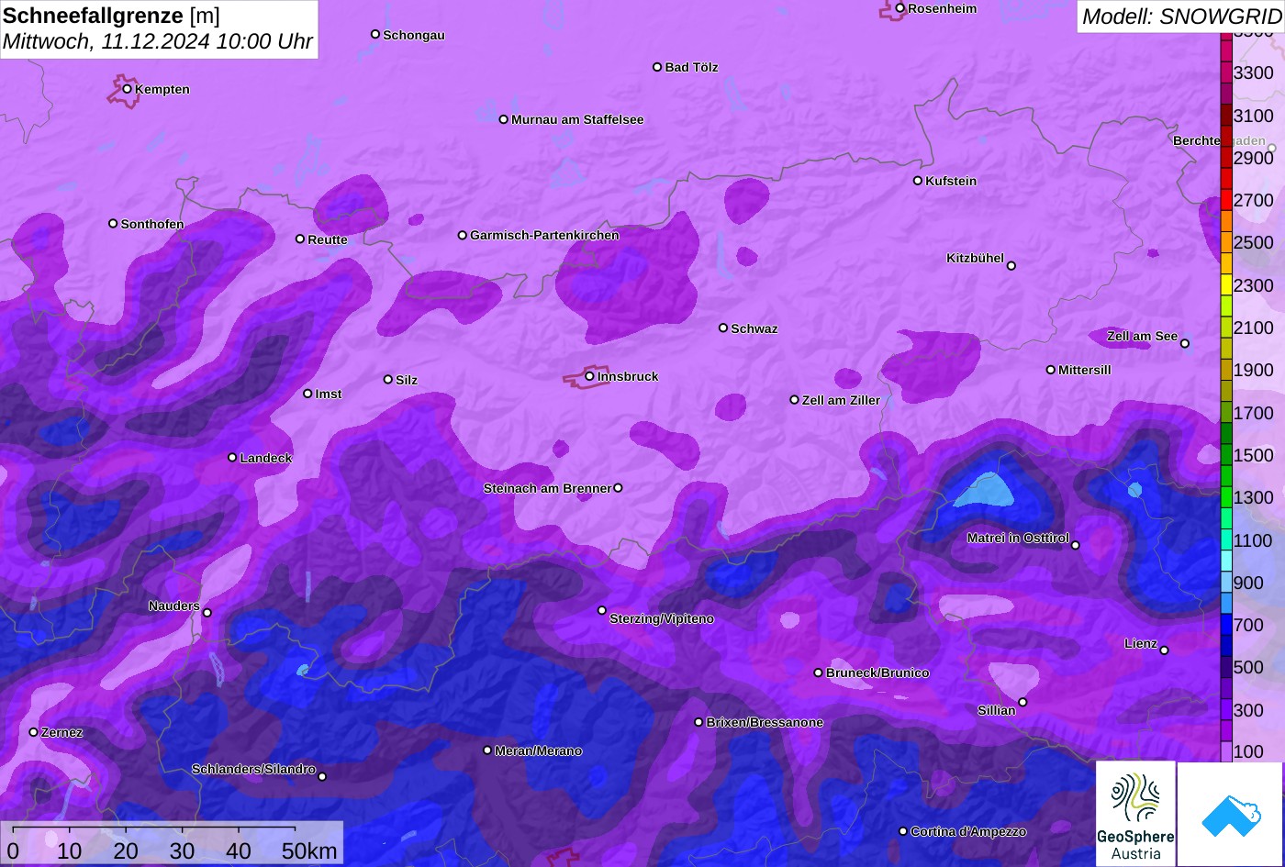Click the Modell: SNOWGRID label

1181,16
